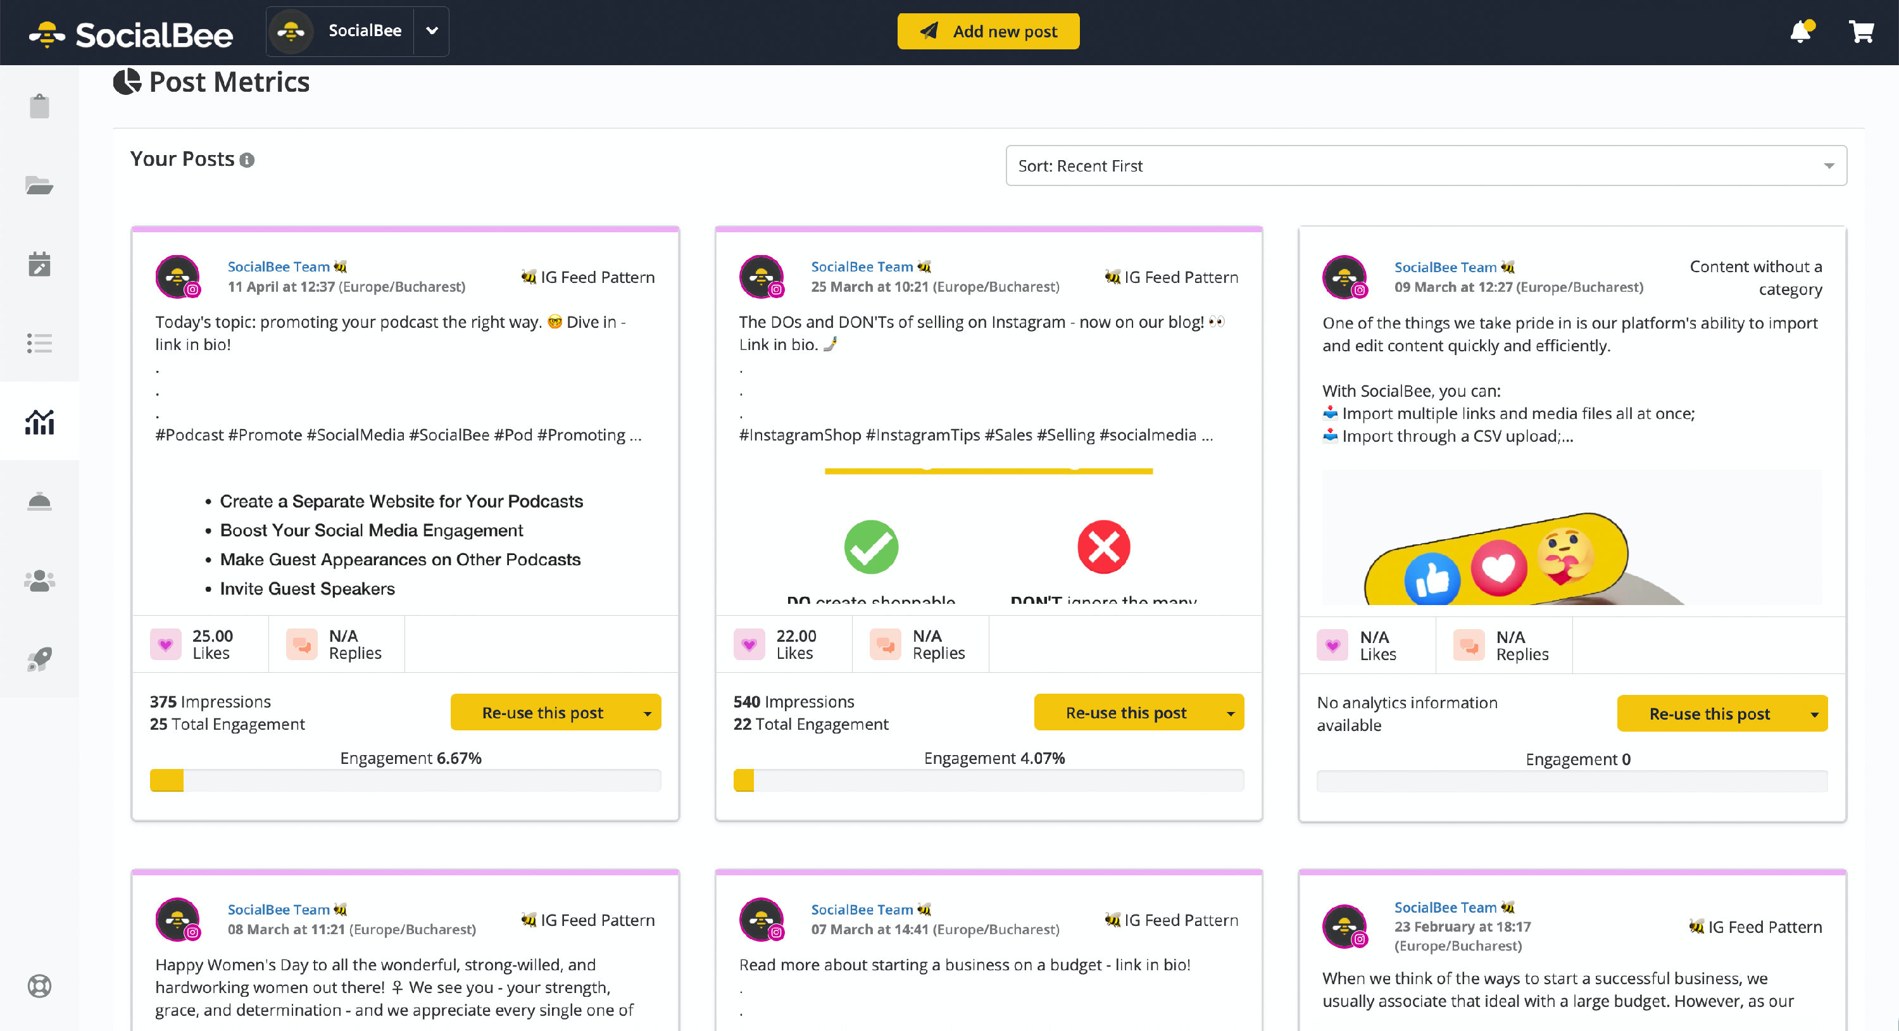
Task: Click the info icon beside Your Posts
Action: point(247,160)
